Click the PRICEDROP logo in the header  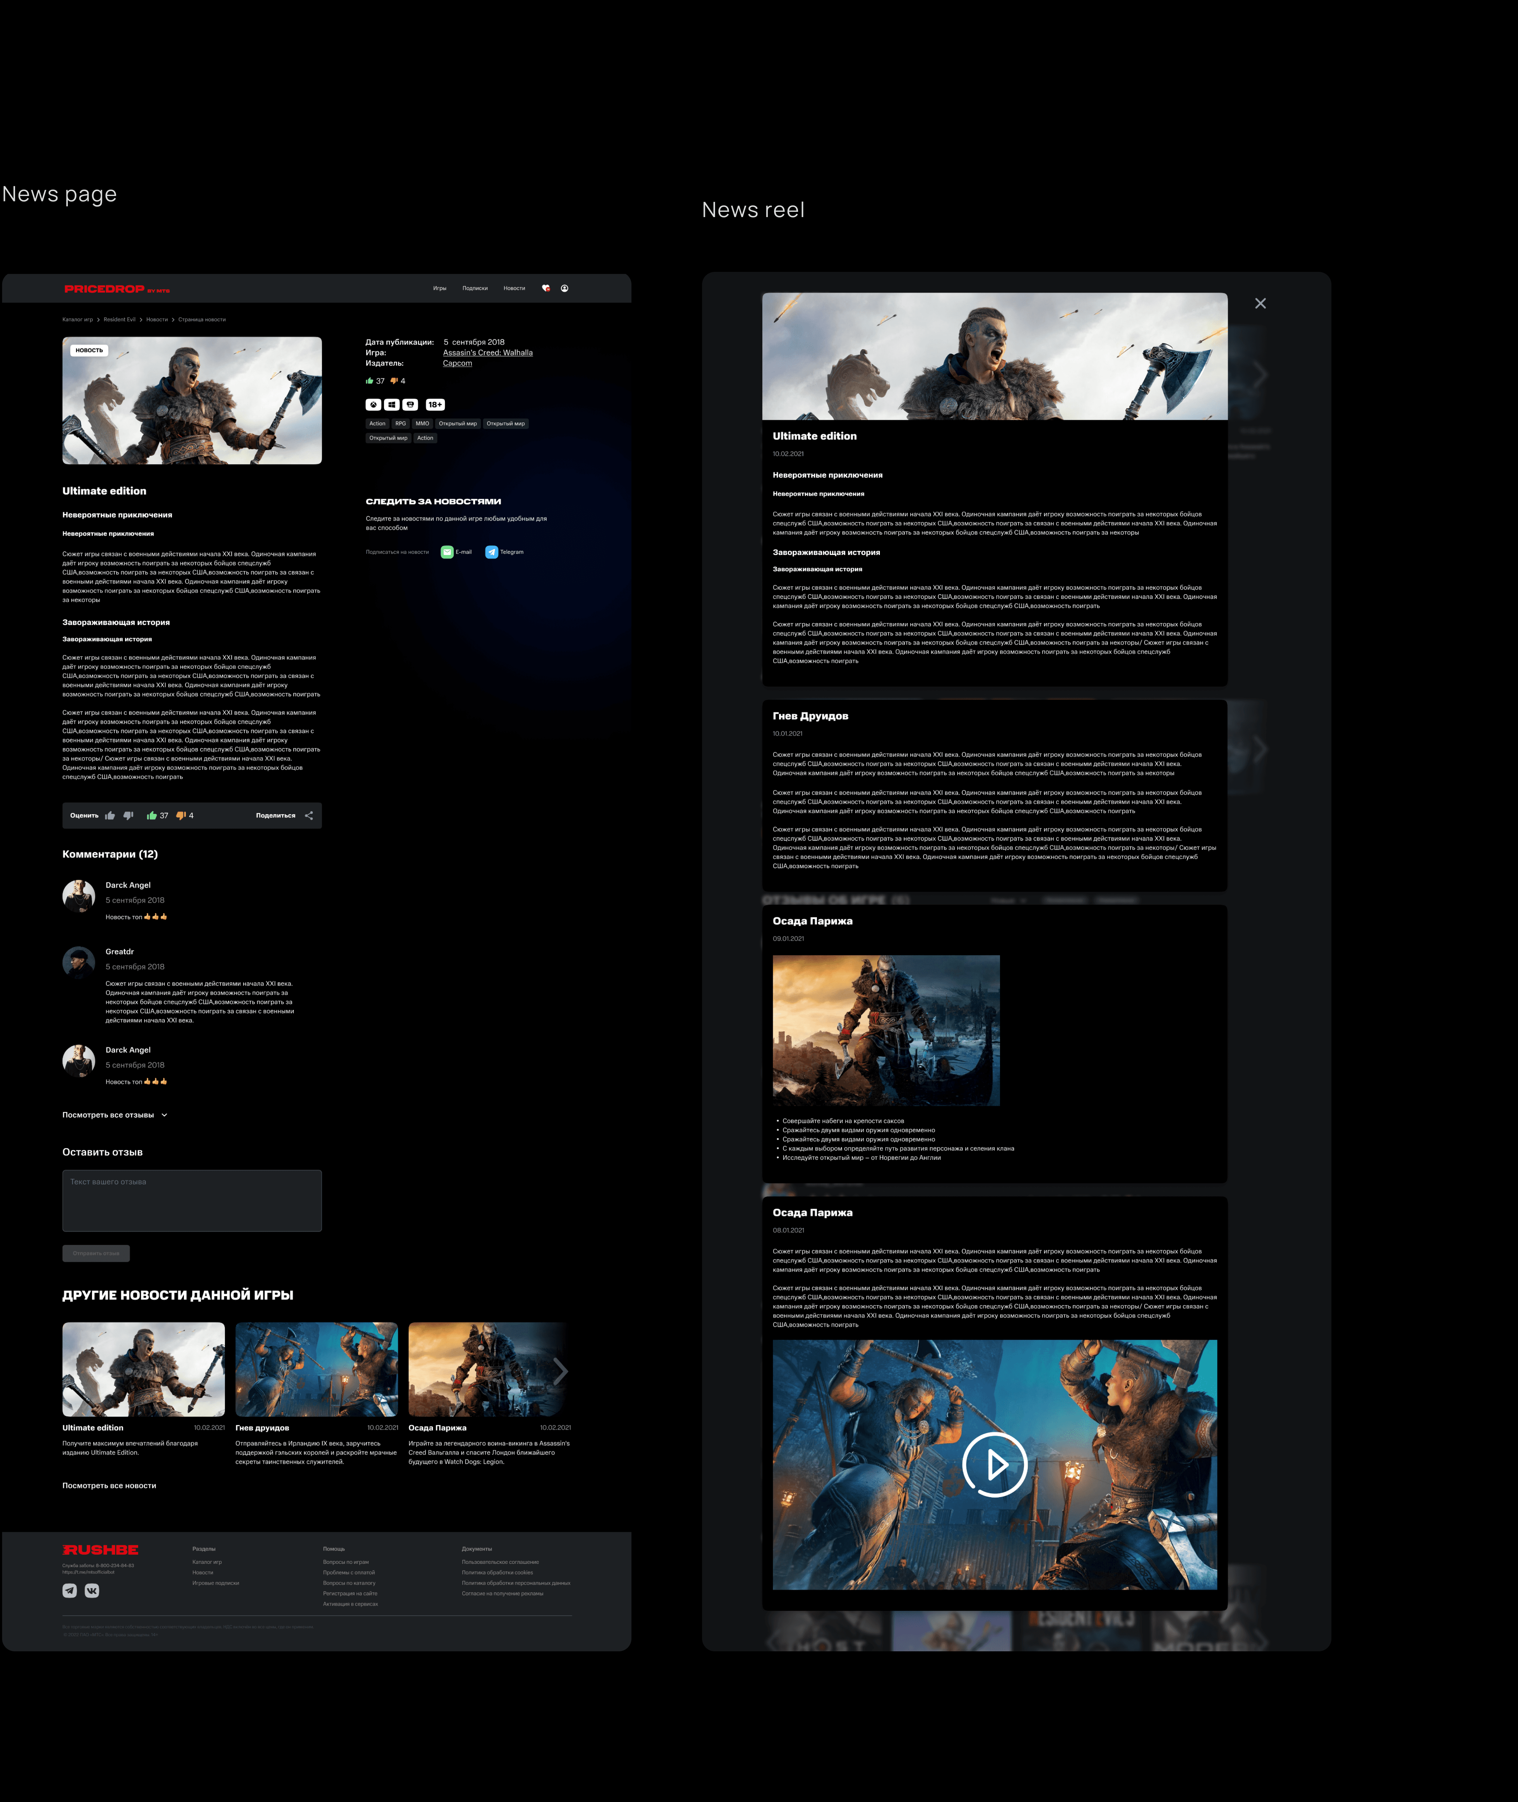[117, 289]
